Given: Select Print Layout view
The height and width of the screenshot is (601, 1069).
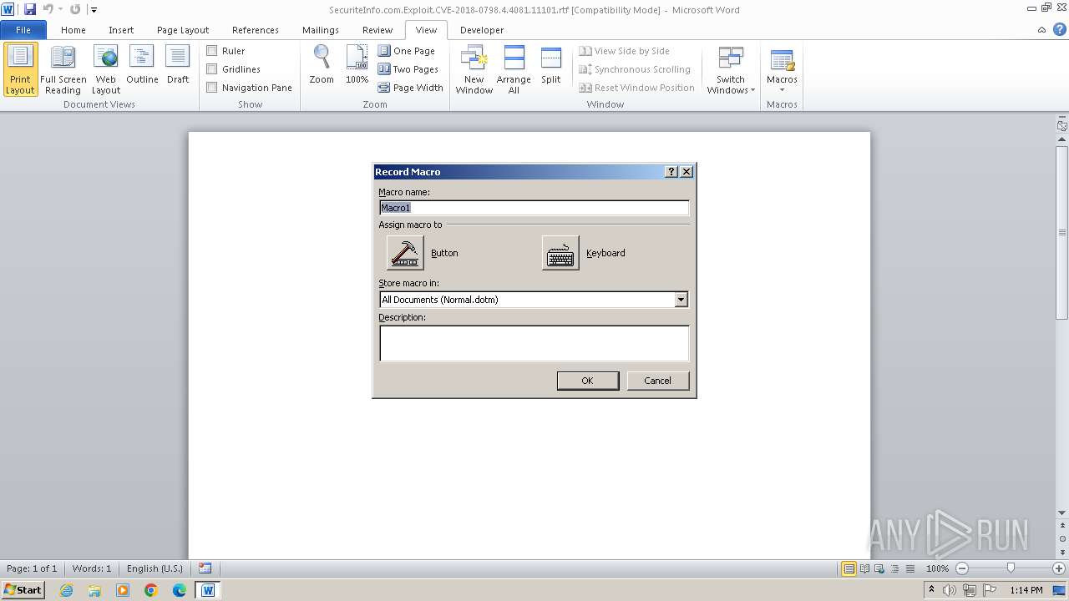Looking at the screenshot, I should point(21,70).
